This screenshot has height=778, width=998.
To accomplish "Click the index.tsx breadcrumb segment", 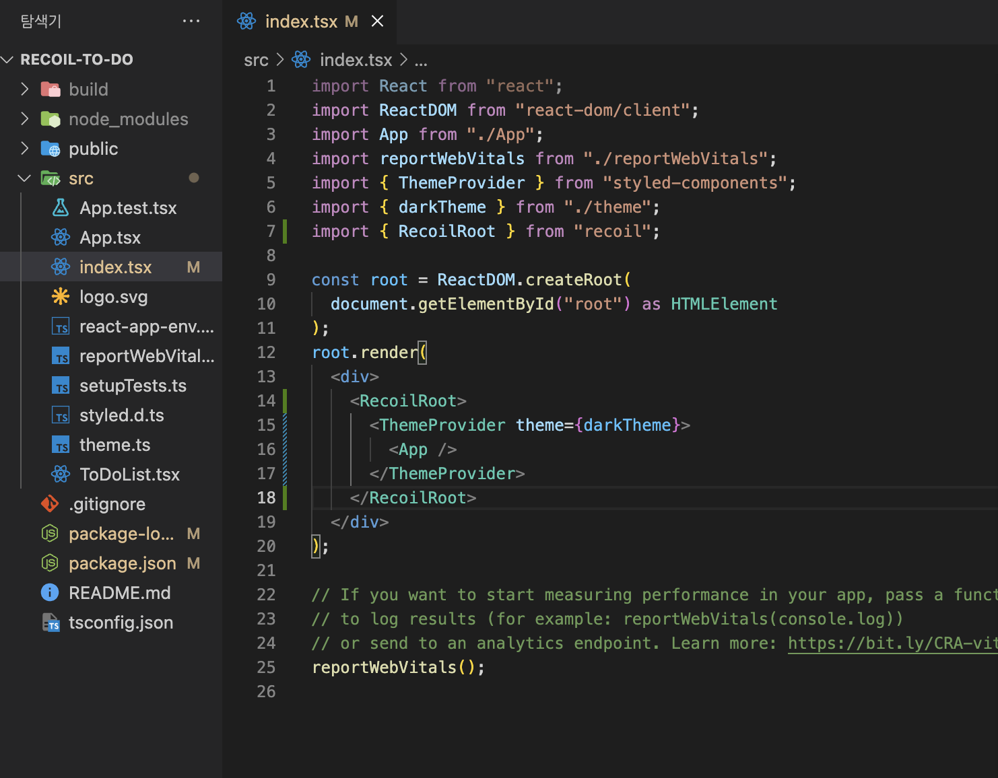I will (x=356, y=61).
